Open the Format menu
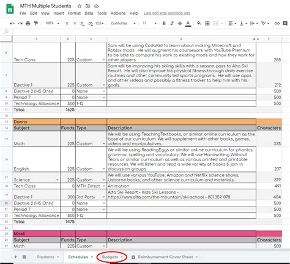 point(74,13)
